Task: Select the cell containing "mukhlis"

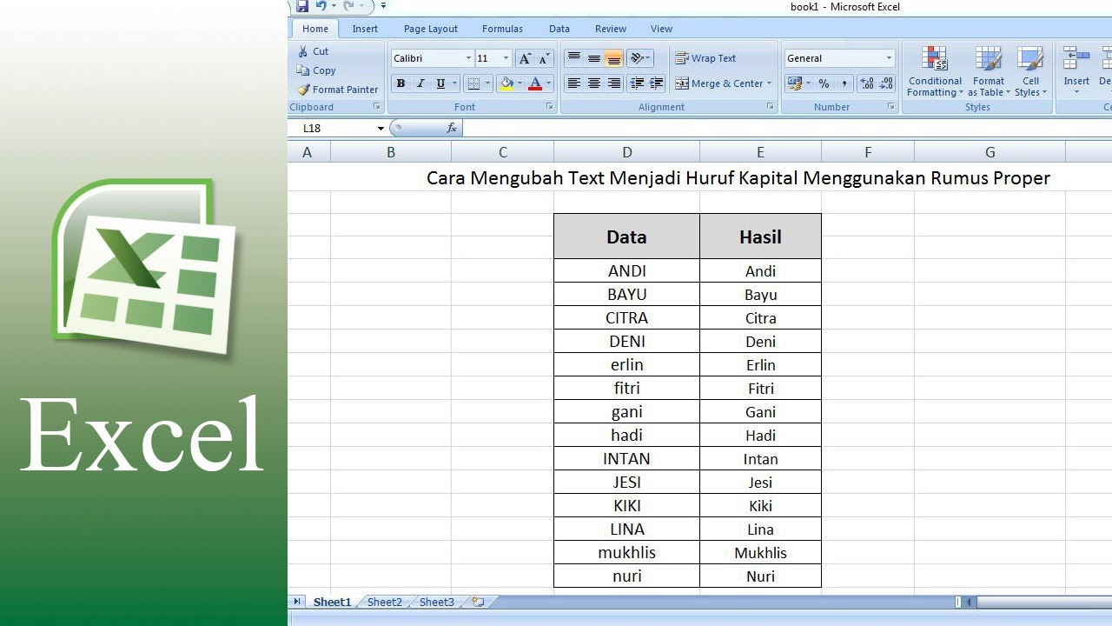Action: point(627,553)
